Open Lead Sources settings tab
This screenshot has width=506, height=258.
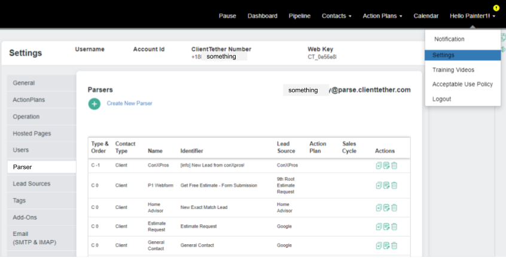[x=42, y=183]
